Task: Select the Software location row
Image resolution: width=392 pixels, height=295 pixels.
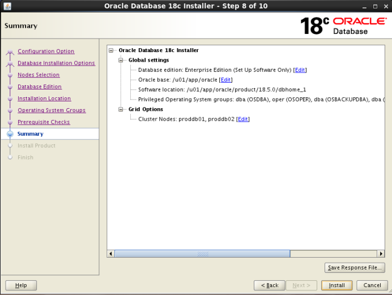Action: pos(222,89)
